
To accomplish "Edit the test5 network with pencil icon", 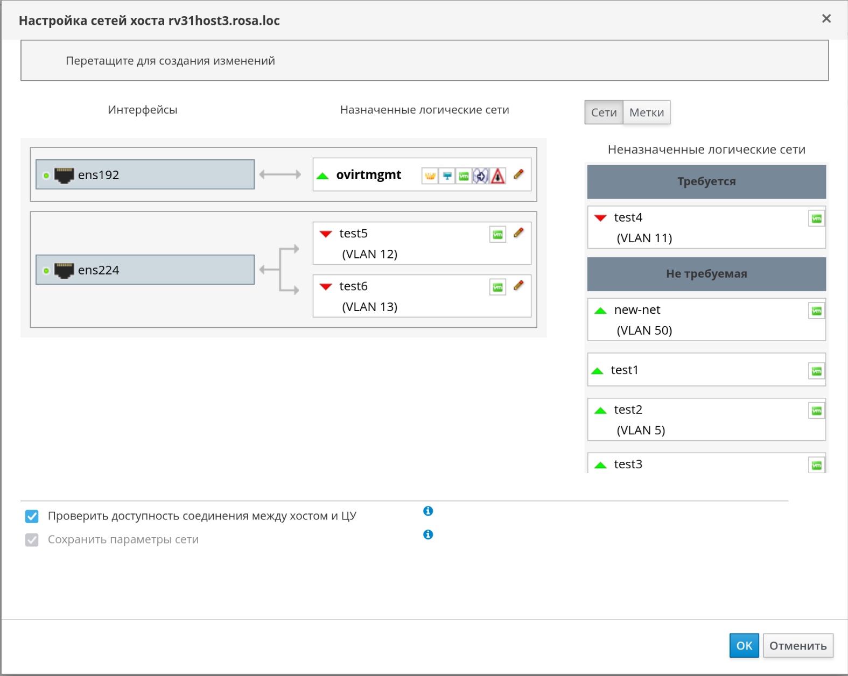I will tap(518, 233).
